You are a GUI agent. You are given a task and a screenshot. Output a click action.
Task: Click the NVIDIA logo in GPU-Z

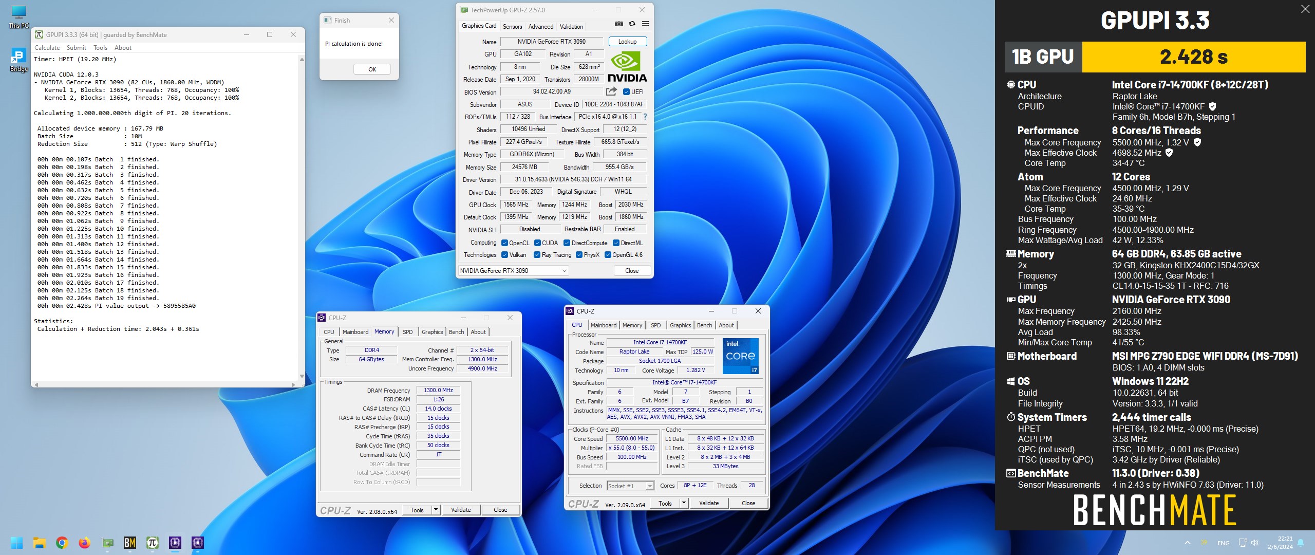coord(627,66)
